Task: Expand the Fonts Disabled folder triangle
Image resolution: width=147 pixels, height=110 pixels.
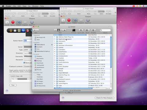Action: click(55, 67)
